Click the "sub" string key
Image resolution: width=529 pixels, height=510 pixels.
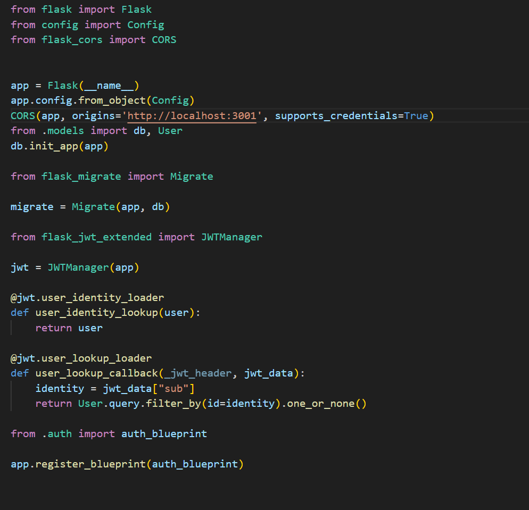click(173, 389)
